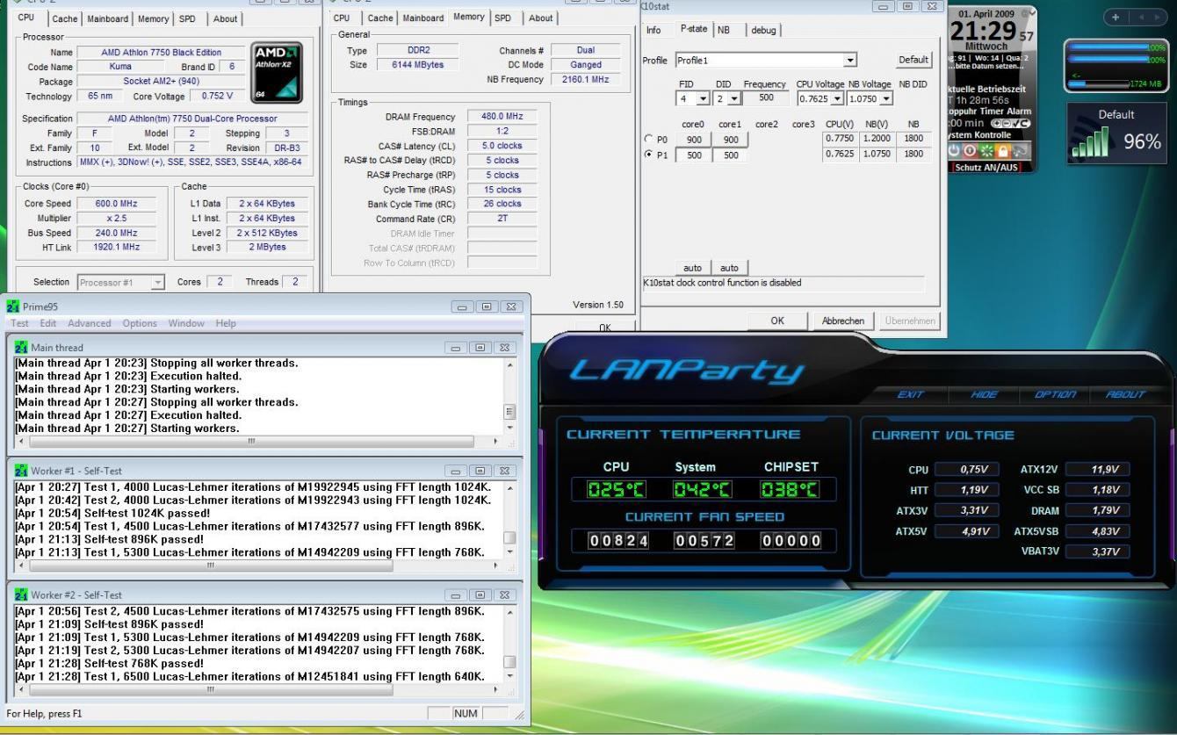Click the Abbrechen button in K10stat
This screenshot has width=1177, height=735.
point(842,321)
